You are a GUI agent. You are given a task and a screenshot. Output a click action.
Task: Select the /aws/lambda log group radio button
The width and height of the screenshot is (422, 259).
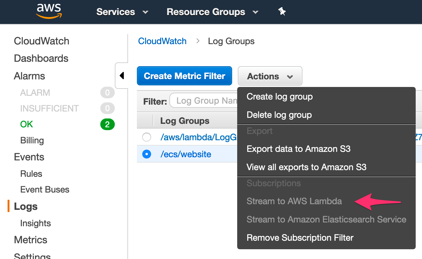coord(147,137)
